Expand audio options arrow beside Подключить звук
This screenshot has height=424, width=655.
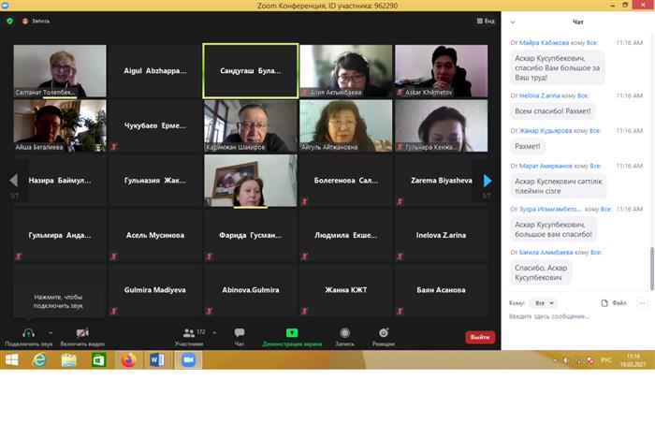51,332
